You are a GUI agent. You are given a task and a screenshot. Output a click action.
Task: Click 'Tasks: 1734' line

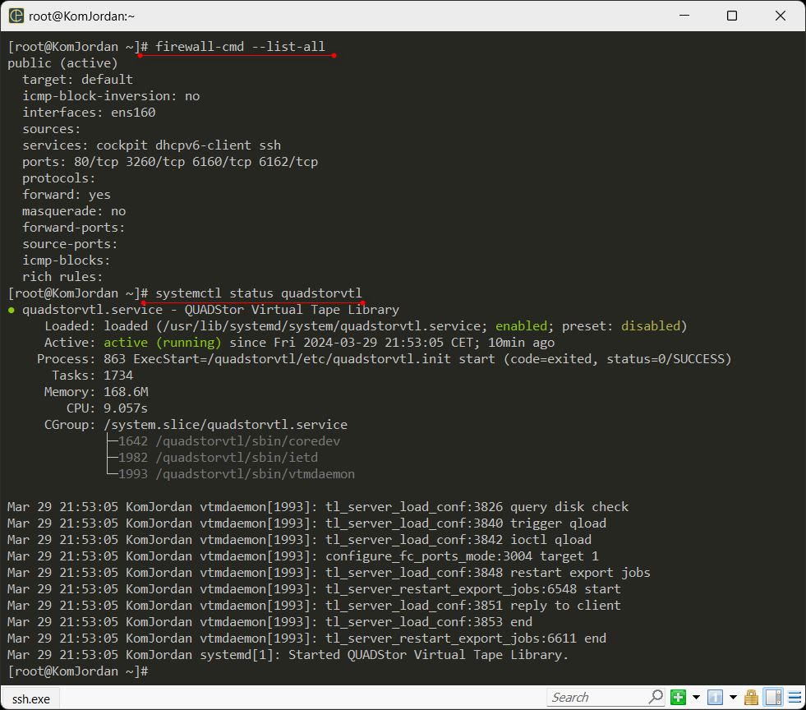93,376
